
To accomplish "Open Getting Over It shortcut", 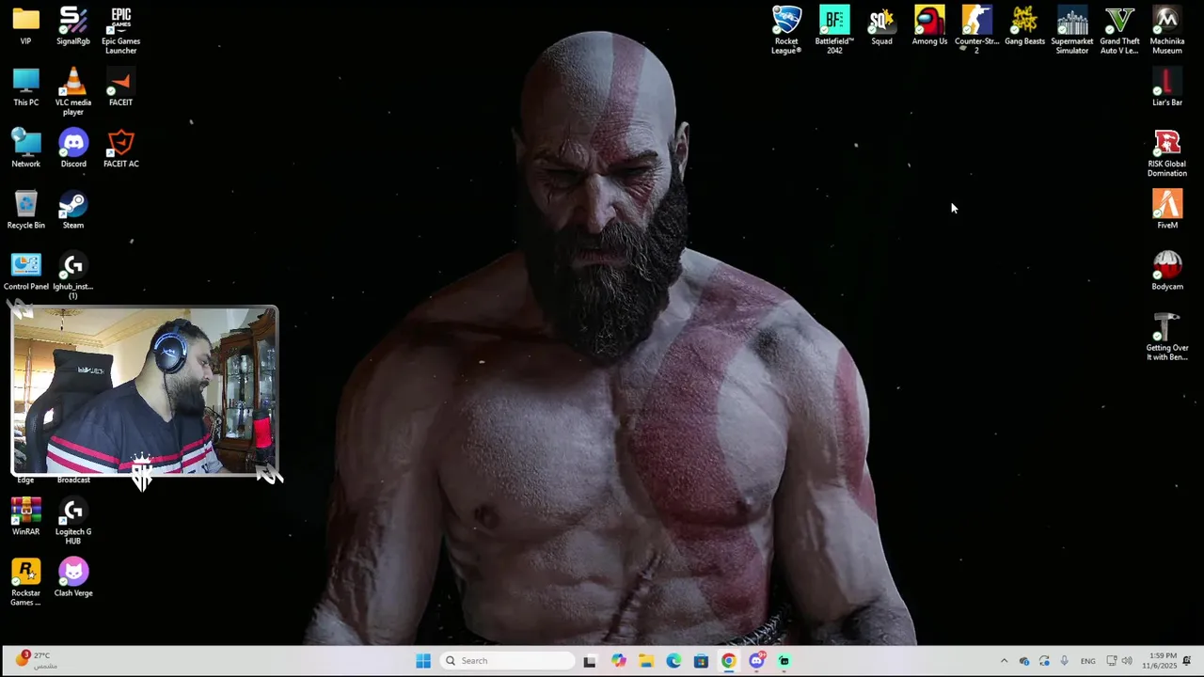I will pos(1167,337).
